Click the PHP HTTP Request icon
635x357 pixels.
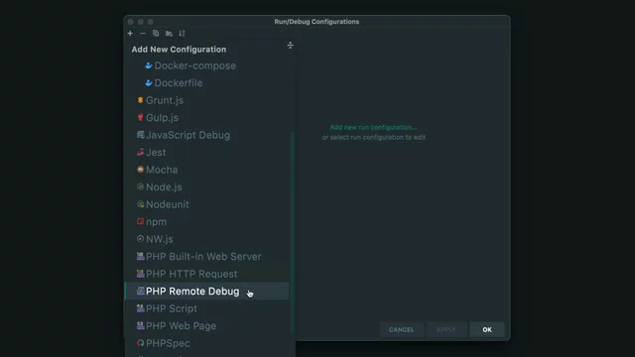pyautogui.click(x=140, y=274)
